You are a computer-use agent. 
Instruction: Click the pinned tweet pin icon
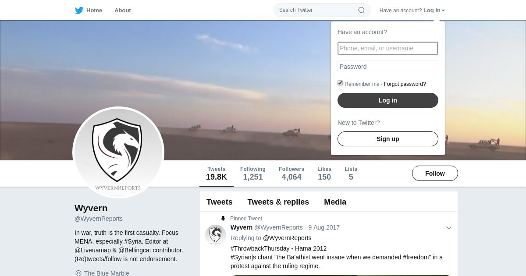tap(223, 219)
